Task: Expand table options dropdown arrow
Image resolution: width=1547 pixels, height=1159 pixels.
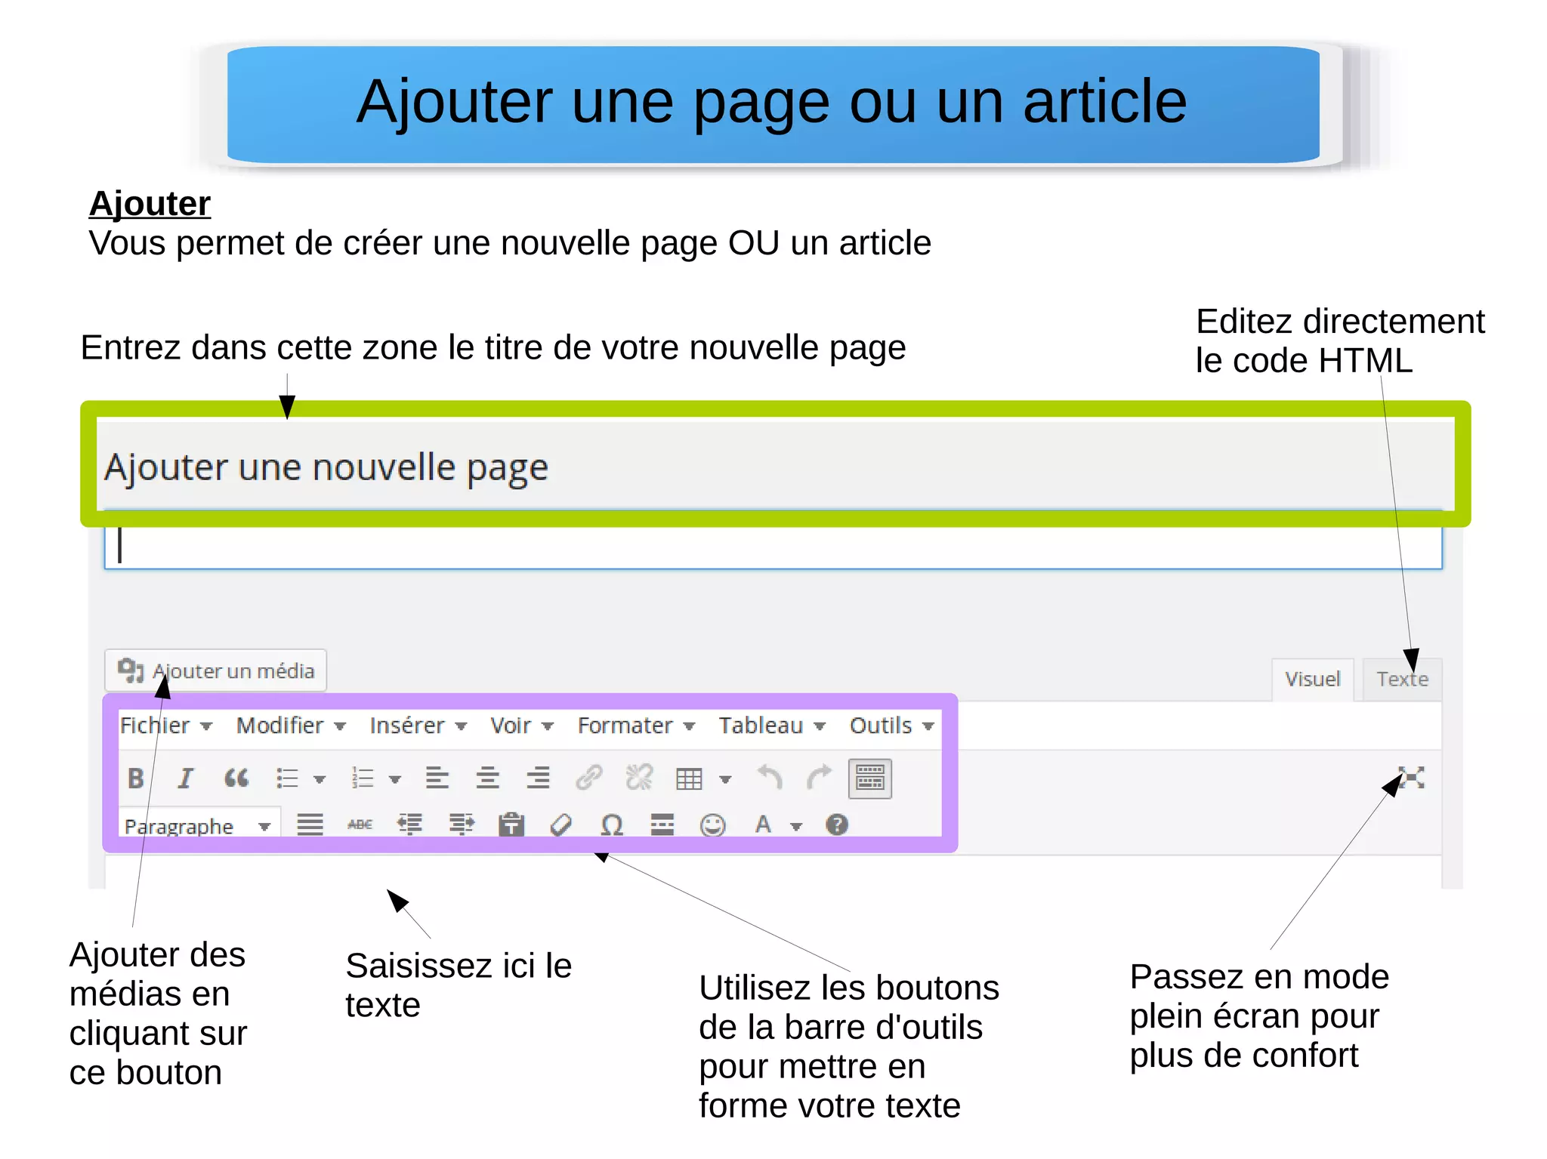Action: [x=725, y=779]
